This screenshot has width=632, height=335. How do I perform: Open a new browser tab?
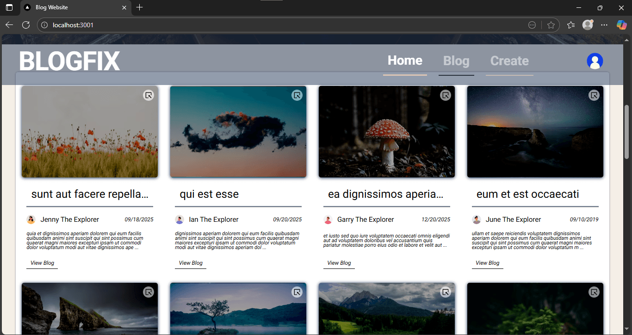(x=140, y=7)
